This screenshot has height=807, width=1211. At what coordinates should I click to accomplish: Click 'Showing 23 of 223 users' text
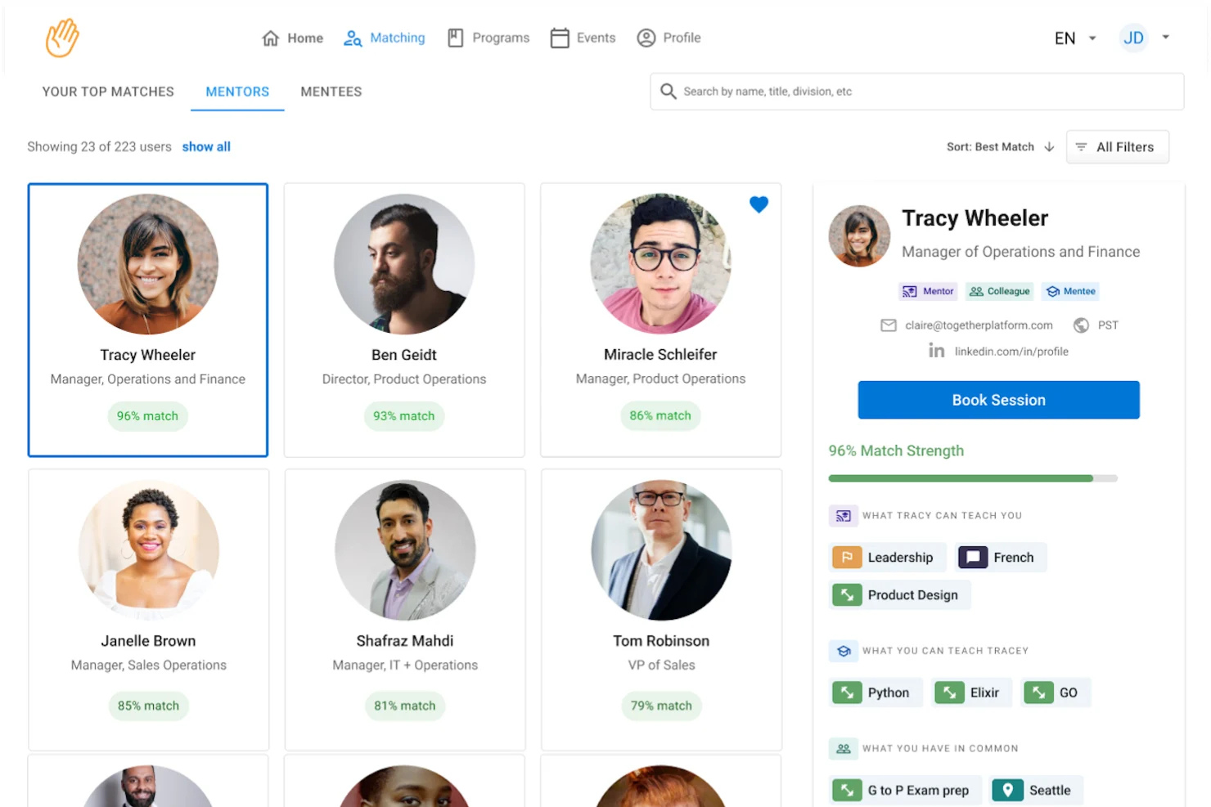[99, 147]
